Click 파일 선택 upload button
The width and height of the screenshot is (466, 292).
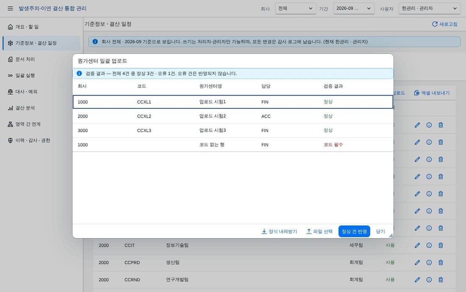point(319,231)
